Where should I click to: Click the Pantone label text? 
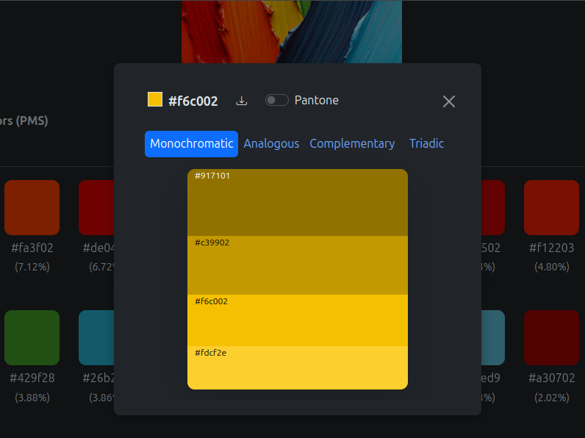(x=317, y=100)
